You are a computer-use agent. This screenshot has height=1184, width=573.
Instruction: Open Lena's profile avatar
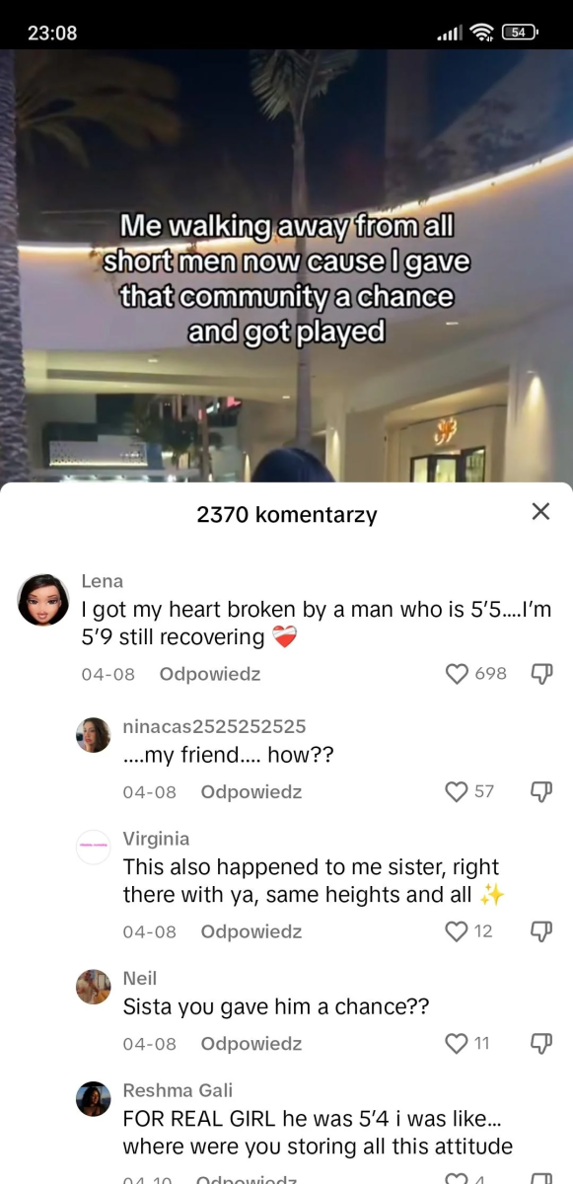43,599
